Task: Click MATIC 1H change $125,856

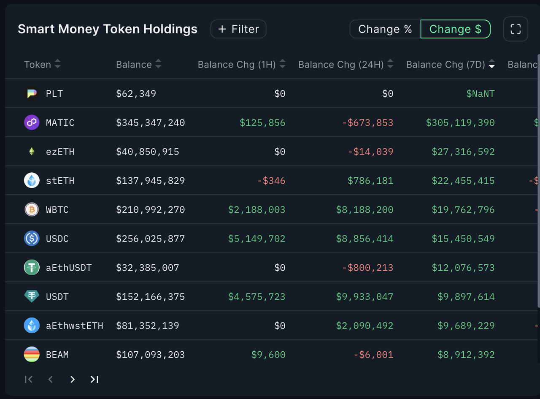Action: [x=262, y=123]
